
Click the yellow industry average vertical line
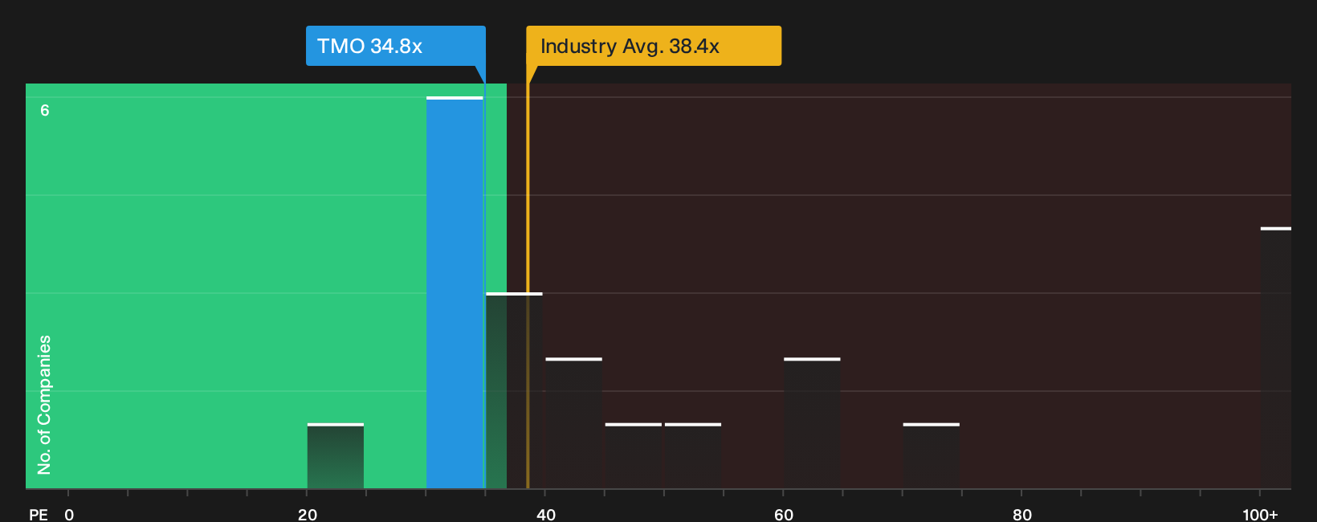(x=528, y=277)
